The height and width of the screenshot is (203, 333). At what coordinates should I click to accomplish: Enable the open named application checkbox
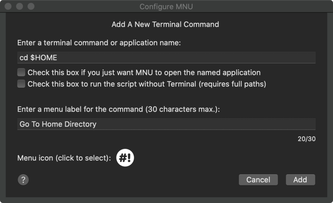point(22,73)
